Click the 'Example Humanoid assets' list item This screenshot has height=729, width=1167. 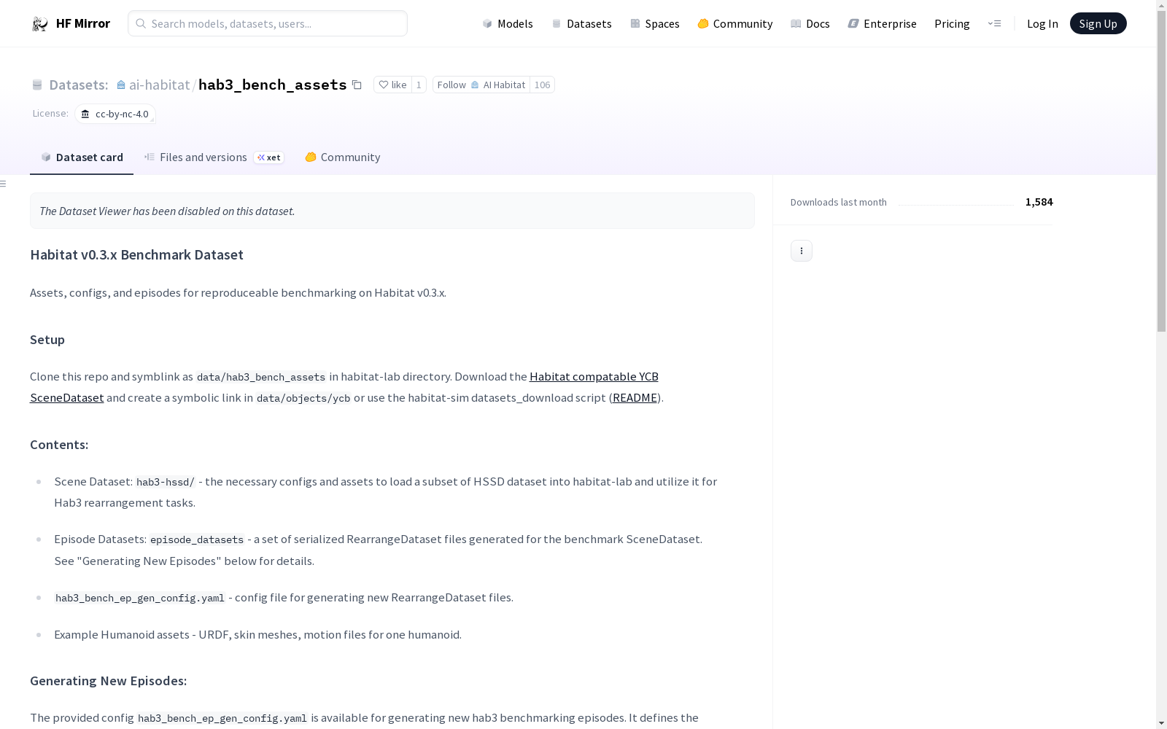tap(258, 634)
